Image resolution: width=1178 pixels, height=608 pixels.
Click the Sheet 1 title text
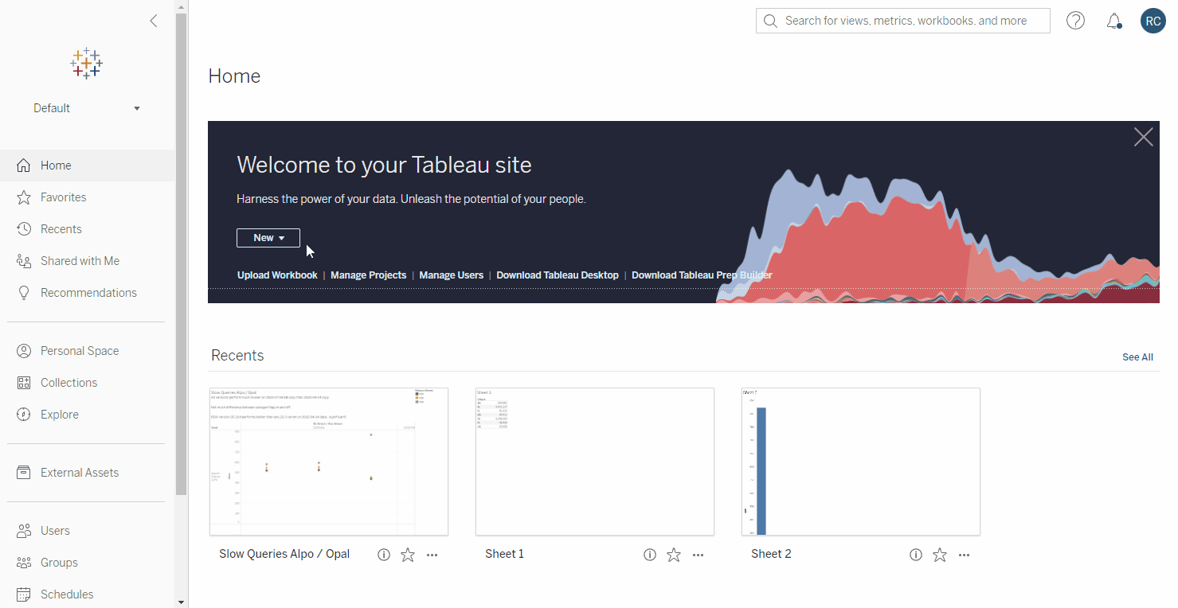504,554
